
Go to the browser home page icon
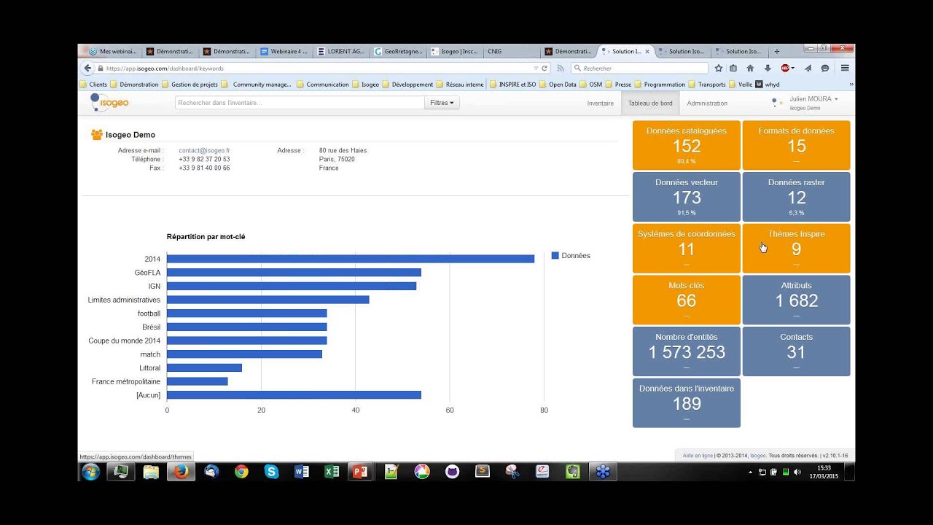750,68
